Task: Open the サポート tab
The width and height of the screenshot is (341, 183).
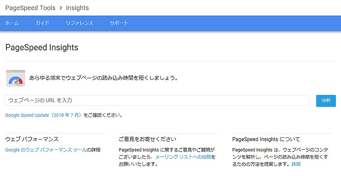Action: pyautogui.click(x=119, y=23)
